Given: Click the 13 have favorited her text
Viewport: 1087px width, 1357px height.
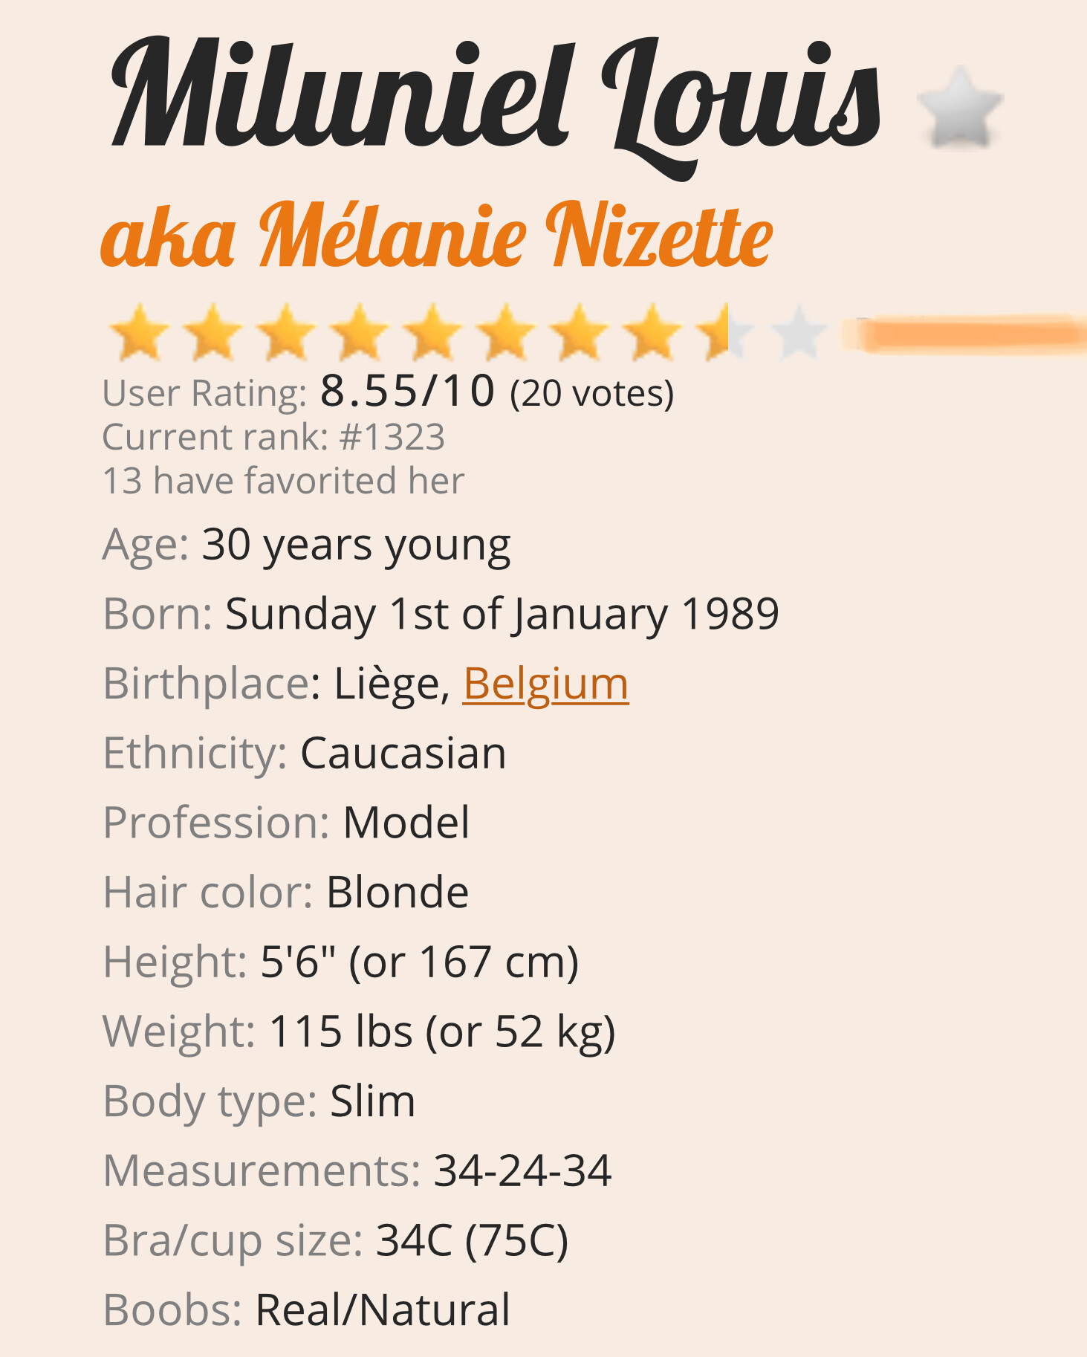Looking at the screenshot, I should coord(283,481).
